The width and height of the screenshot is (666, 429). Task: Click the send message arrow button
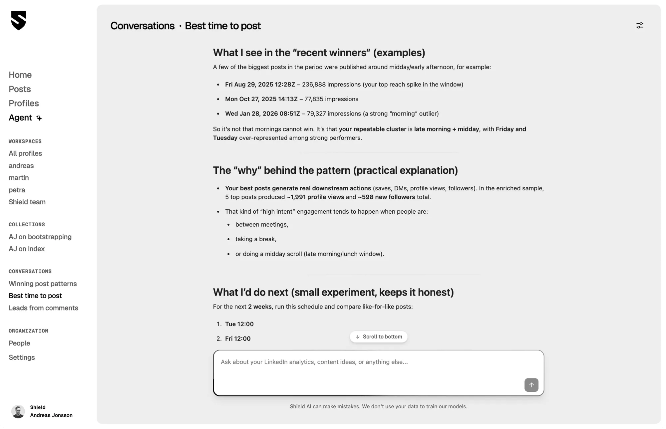pyautogui.click(x=531, y=385)
